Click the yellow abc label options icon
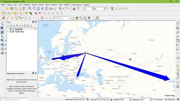Viewport: 180px width, 101px height. tap(26, 13)
